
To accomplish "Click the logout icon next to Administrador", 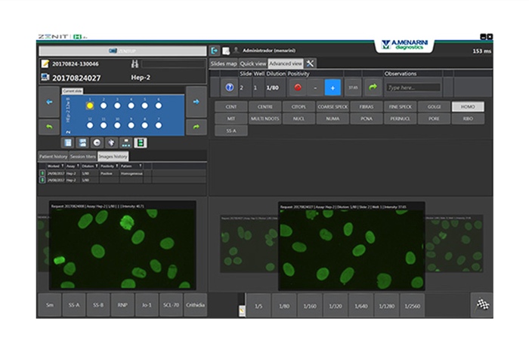I will (x=215, y=51).
